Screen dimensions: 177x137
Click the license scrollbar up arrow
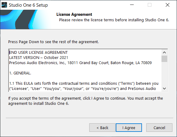(164, 53)
